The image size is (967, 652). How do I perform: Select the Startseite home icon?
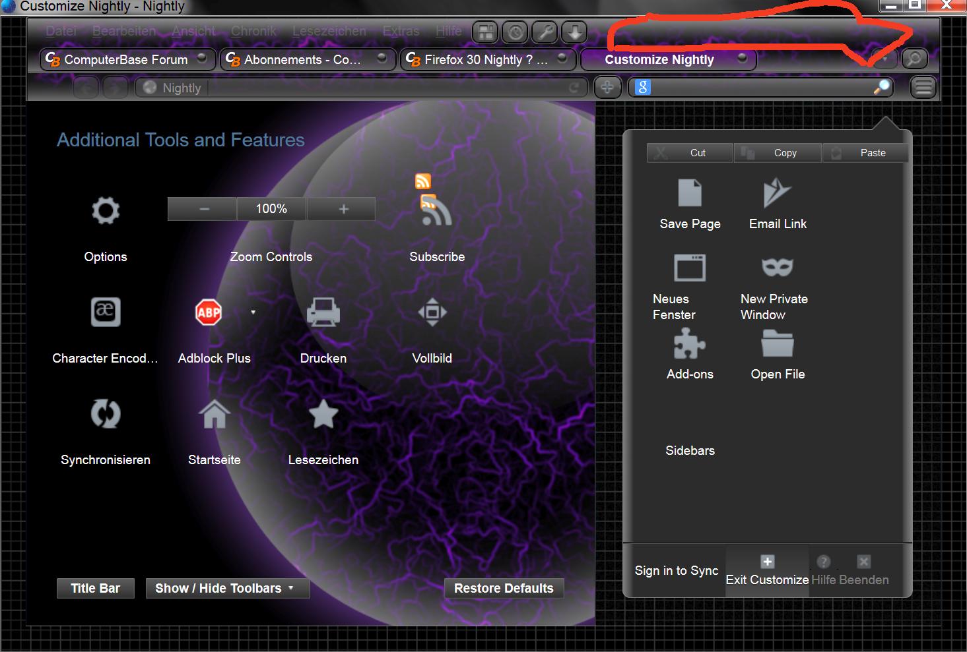(215, 414)
